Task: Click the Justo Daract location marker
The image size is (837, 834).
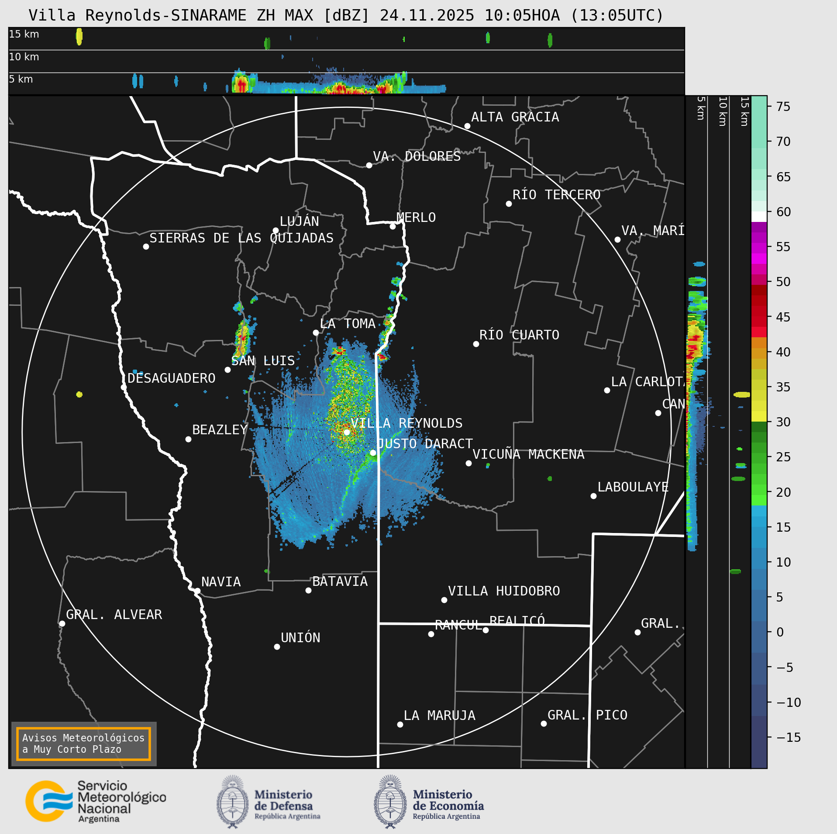Action: click(373, 453)
